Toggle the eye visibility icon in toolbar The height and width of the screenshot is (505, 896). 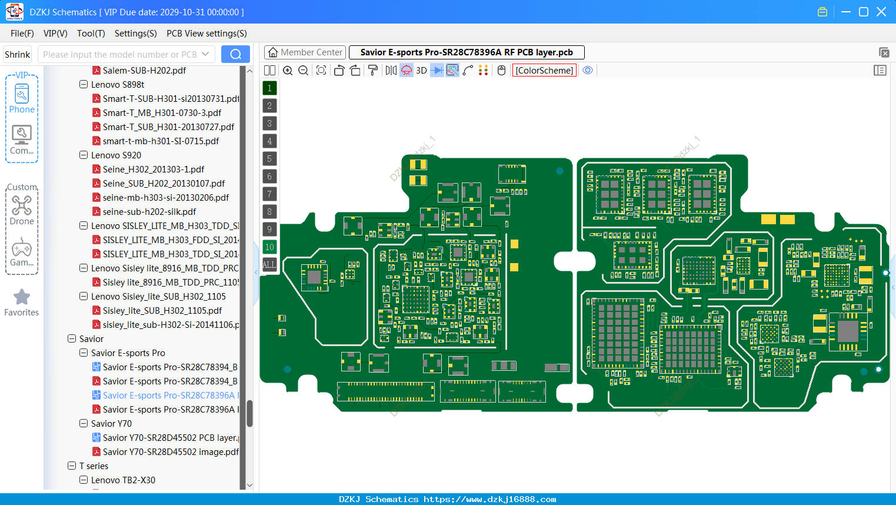(588, 71)
